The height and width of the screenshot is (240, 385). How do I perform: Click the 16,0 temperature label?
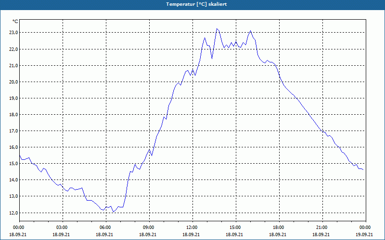pyautogui.click(x=14, y=147)
